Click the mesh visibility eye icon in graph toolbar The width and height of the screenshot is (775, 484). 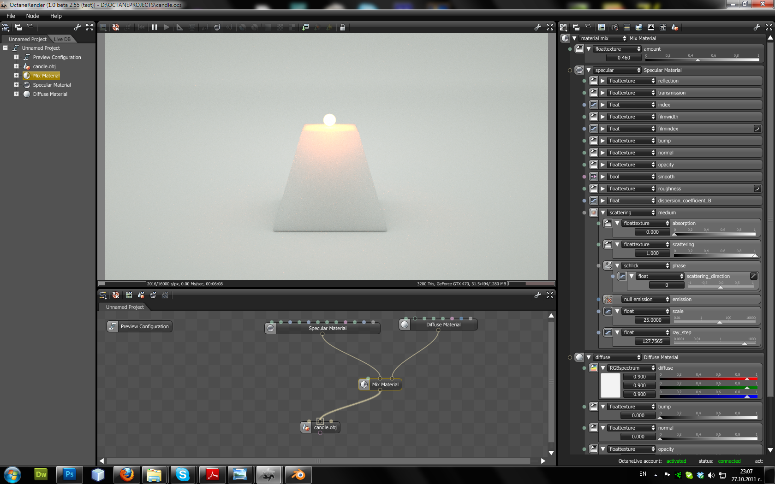pyautogui.click(x=141, y=295)
